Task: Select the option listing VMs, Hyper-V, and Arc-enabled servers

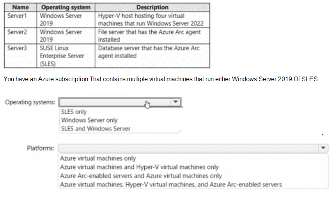Action: [171, 184]
